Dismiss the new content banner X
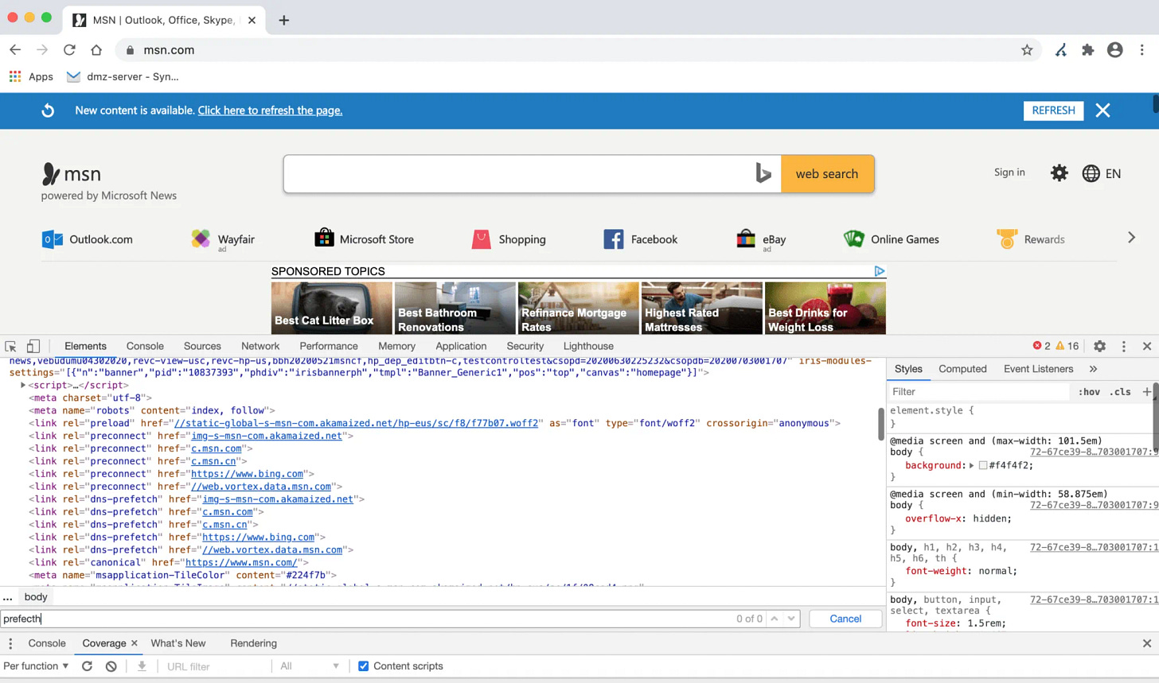1159x683 pixels. point(1102,111)
